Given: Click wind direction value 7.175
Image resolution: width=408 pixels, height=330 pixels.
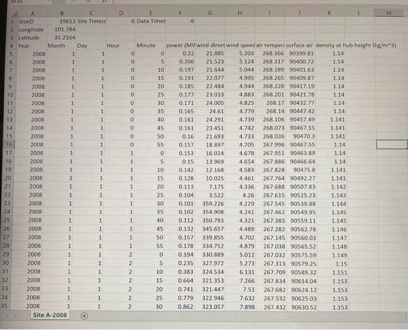Looking at the screenshot, I should pos(210,187).
